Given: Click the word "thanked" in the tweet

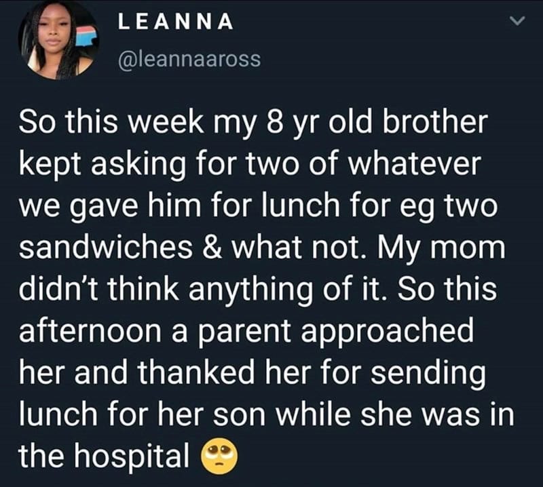Looking at the screenshot, I should pyautogui.click(x=196, y=372).
